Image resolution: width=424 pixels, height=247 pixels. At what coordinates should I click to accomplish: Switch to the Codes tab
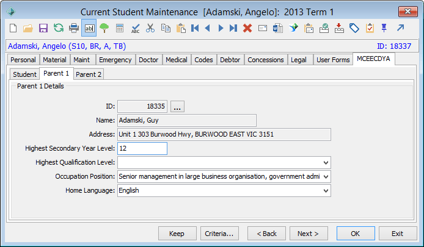[x=203, y=60]
